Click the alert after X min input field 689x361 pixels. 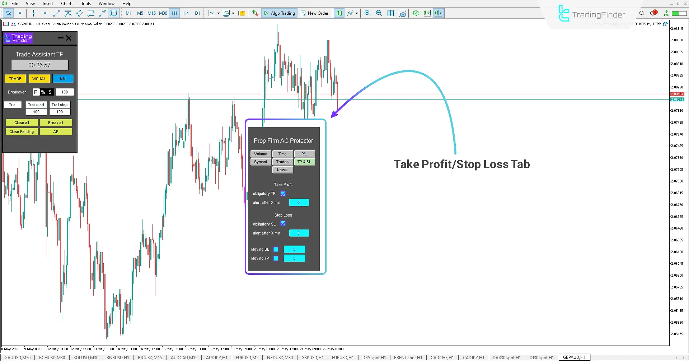299,202
